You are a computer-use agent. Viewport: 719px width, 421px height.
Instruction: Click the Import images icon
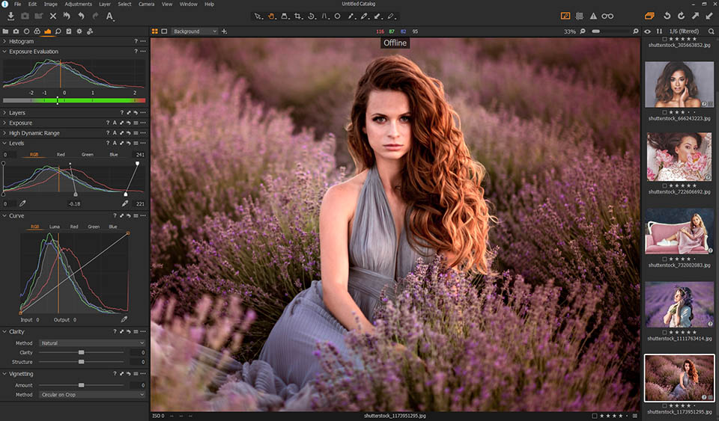11,16
